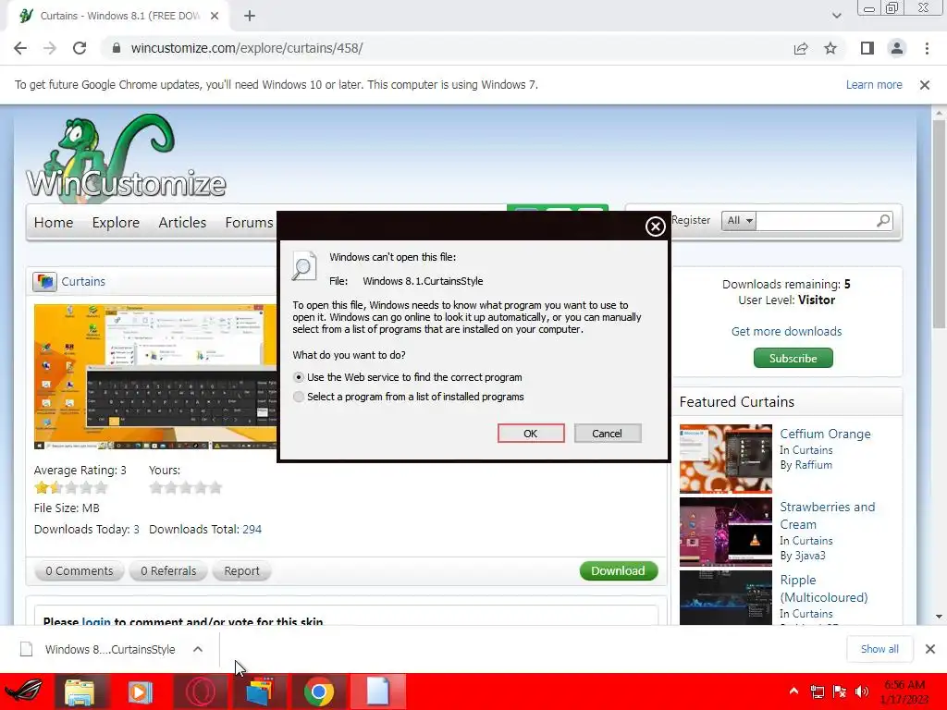
Task: Bookmark this page with star icon
Action: 830,48
